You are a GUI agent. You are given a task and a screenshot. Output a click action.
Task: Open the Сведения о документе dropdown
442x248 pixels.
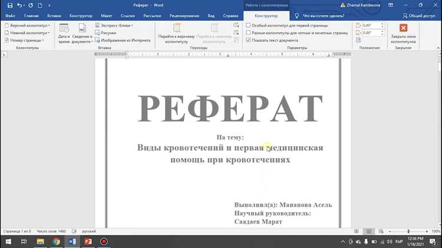tap(82, 33)
